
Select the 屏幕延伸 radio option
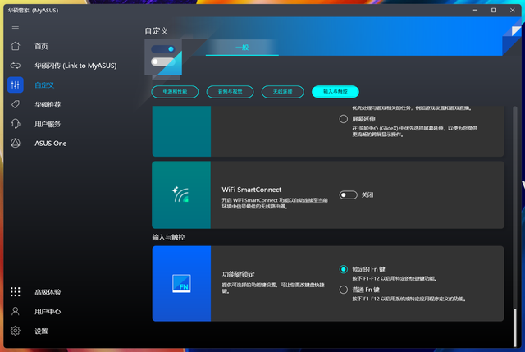344,119
